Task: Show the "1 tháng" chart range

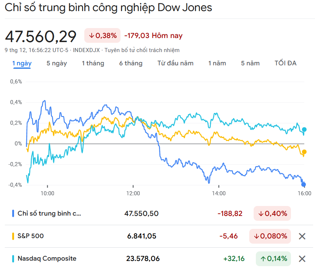Action: click(x=93, y=63)
